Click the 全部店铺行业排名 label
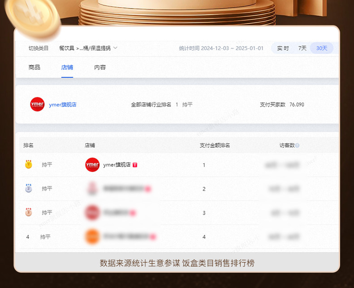Image resolution: width=354 pixels, height=288 pixels. 151,105
